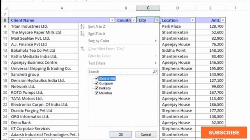
Task: Select column C header
Action: click(148, 8)
